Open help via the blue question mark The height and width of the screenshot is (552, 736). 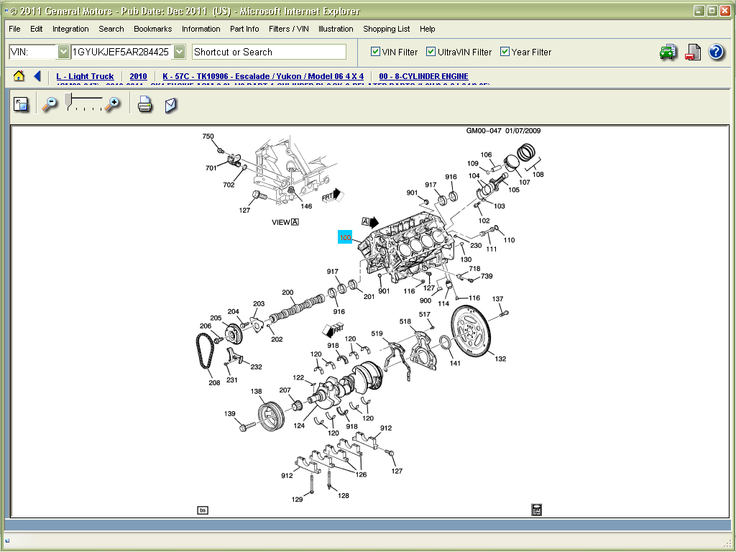point(716,52)
